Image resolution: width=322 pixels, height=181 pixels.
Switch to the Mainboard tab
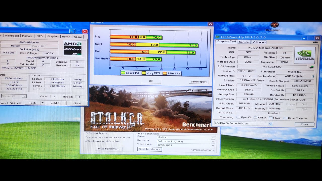click(x=12, y=36)
